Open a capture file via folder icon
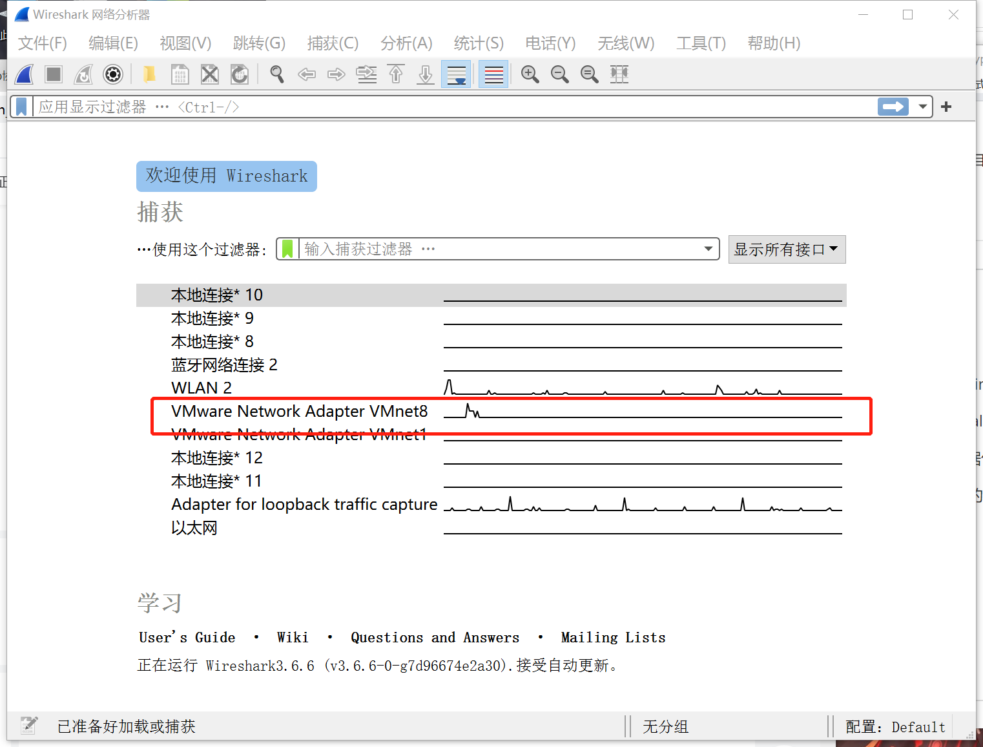The image size is (983, 747). [x=149, y=75]
